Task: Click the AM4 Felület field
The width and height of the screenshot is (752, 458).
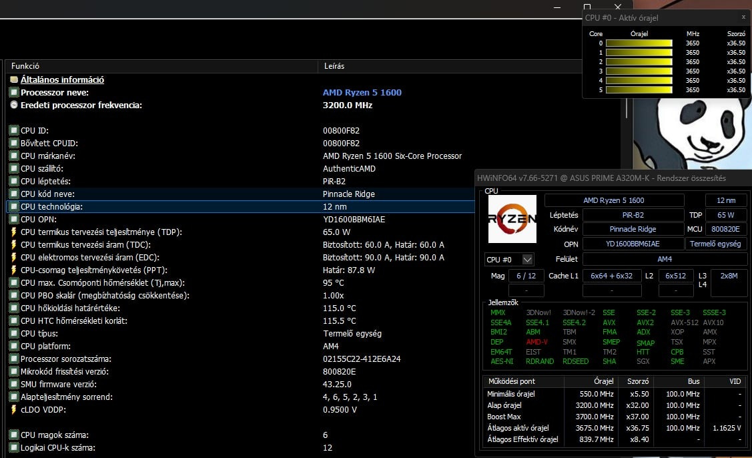Action: 664,259
